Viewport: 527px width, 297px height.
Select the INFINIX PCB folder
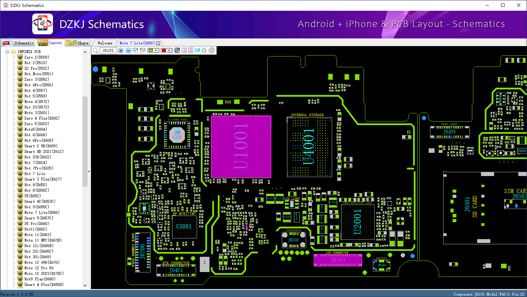click(29, 52)
